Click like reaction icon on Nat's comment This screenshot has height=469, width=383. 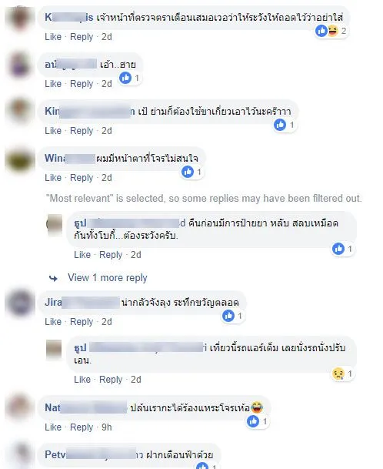[x=253, y=421]
